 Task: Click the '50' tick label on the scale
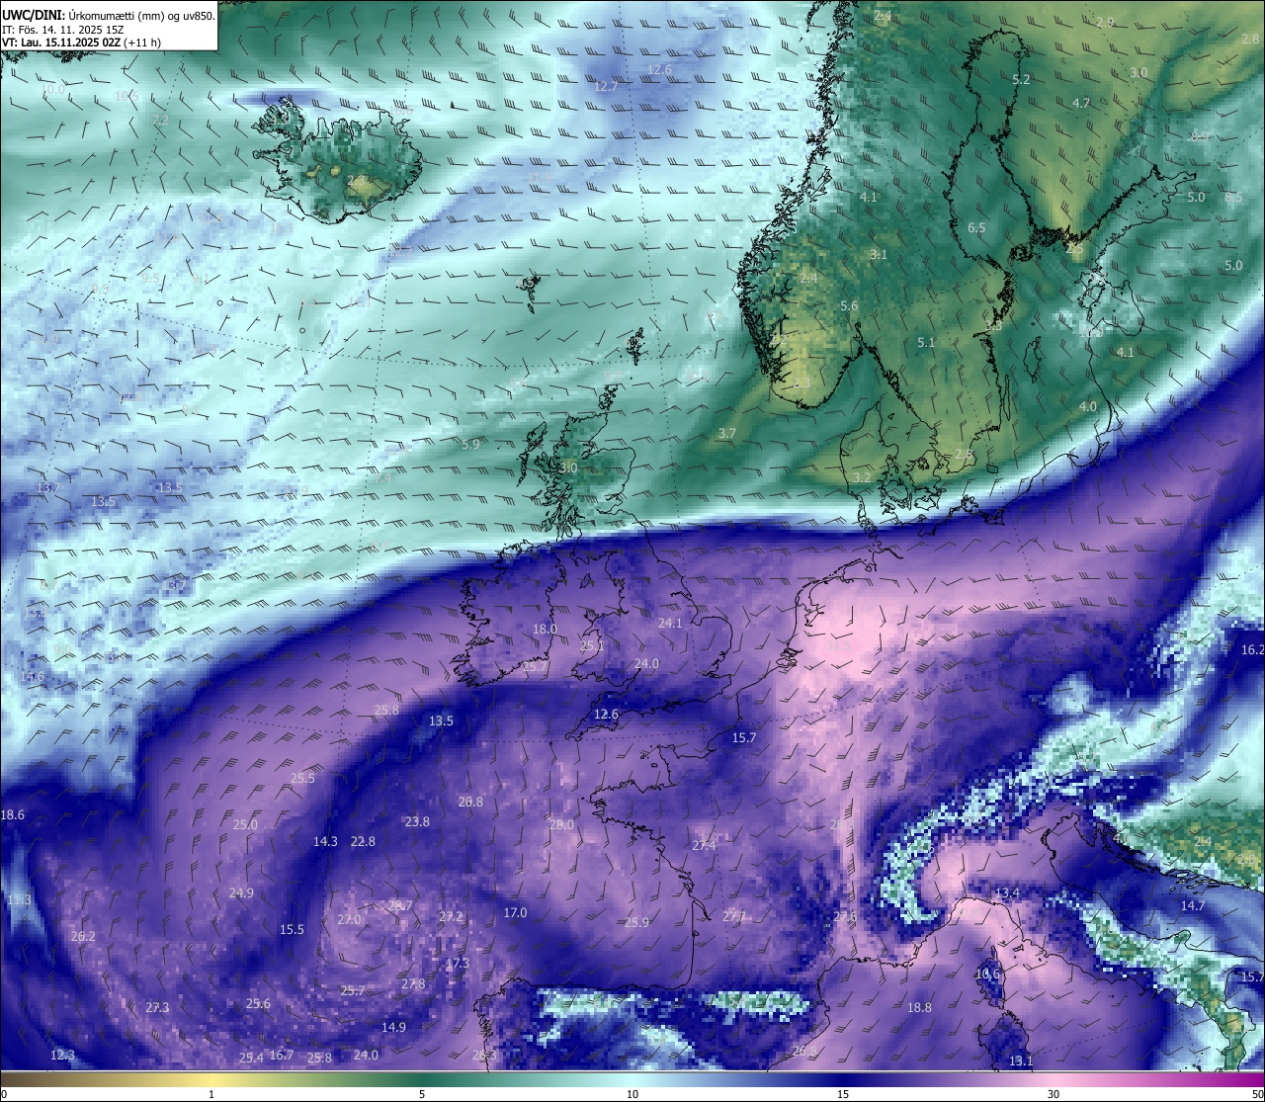coord(1256,1094)
